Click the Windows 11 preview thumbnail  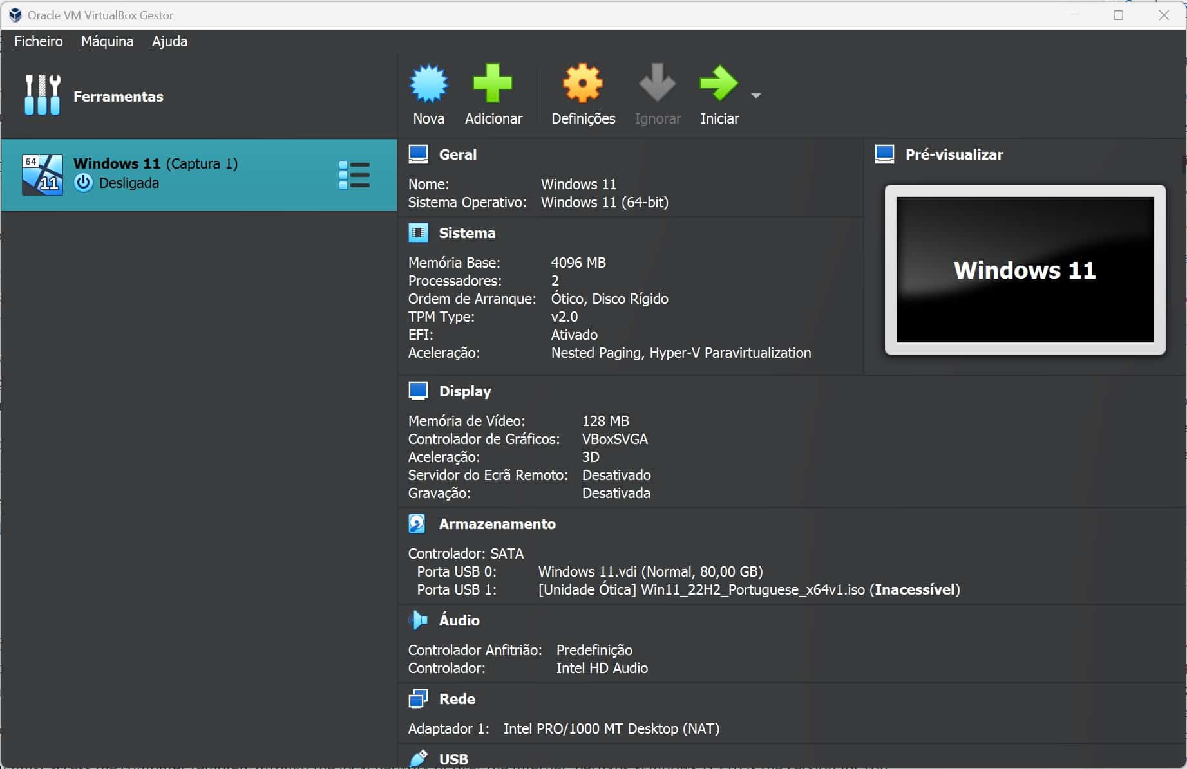pyautogui.click(x=1025, y=270)
